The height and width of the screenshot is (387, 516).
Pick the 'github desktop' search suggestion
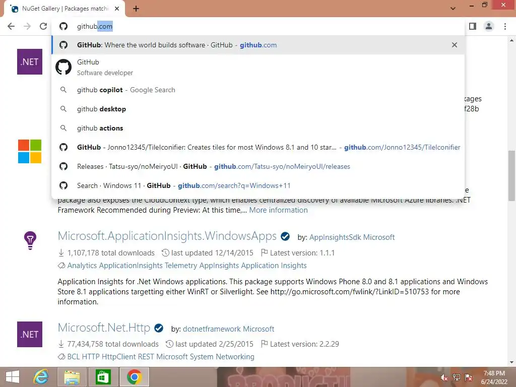coord(258,109)
